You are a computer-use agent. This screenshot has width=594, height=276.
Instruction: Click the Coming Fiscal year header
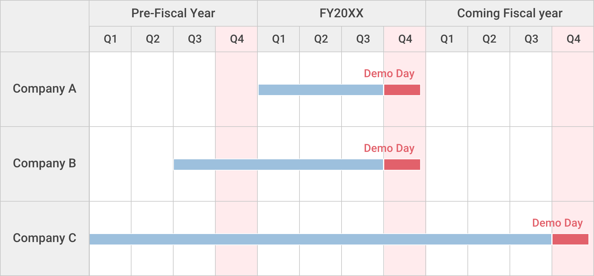(x=510, y=13)
